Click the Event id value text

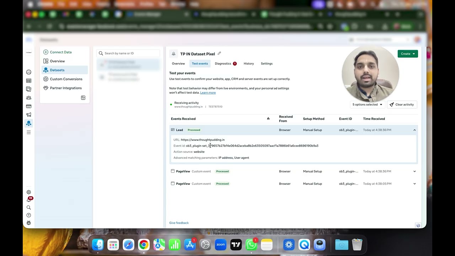click(252, 146)
